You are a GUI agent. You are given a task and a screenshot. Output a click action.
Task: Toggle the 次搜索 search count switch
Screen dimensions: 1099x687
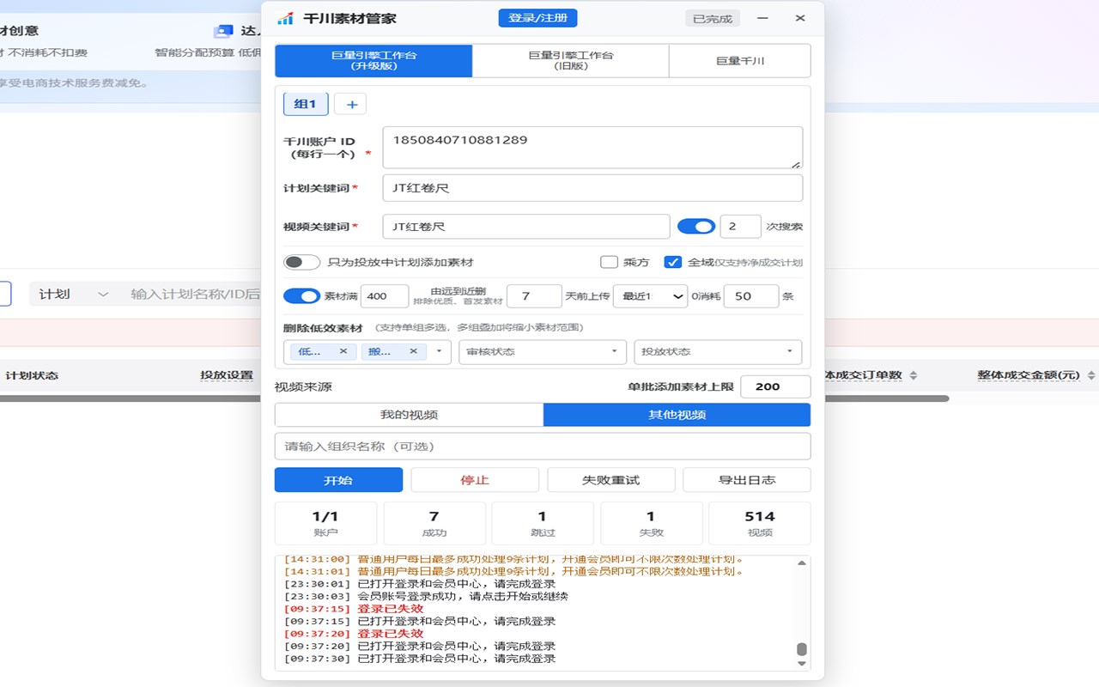coord(696,227)
